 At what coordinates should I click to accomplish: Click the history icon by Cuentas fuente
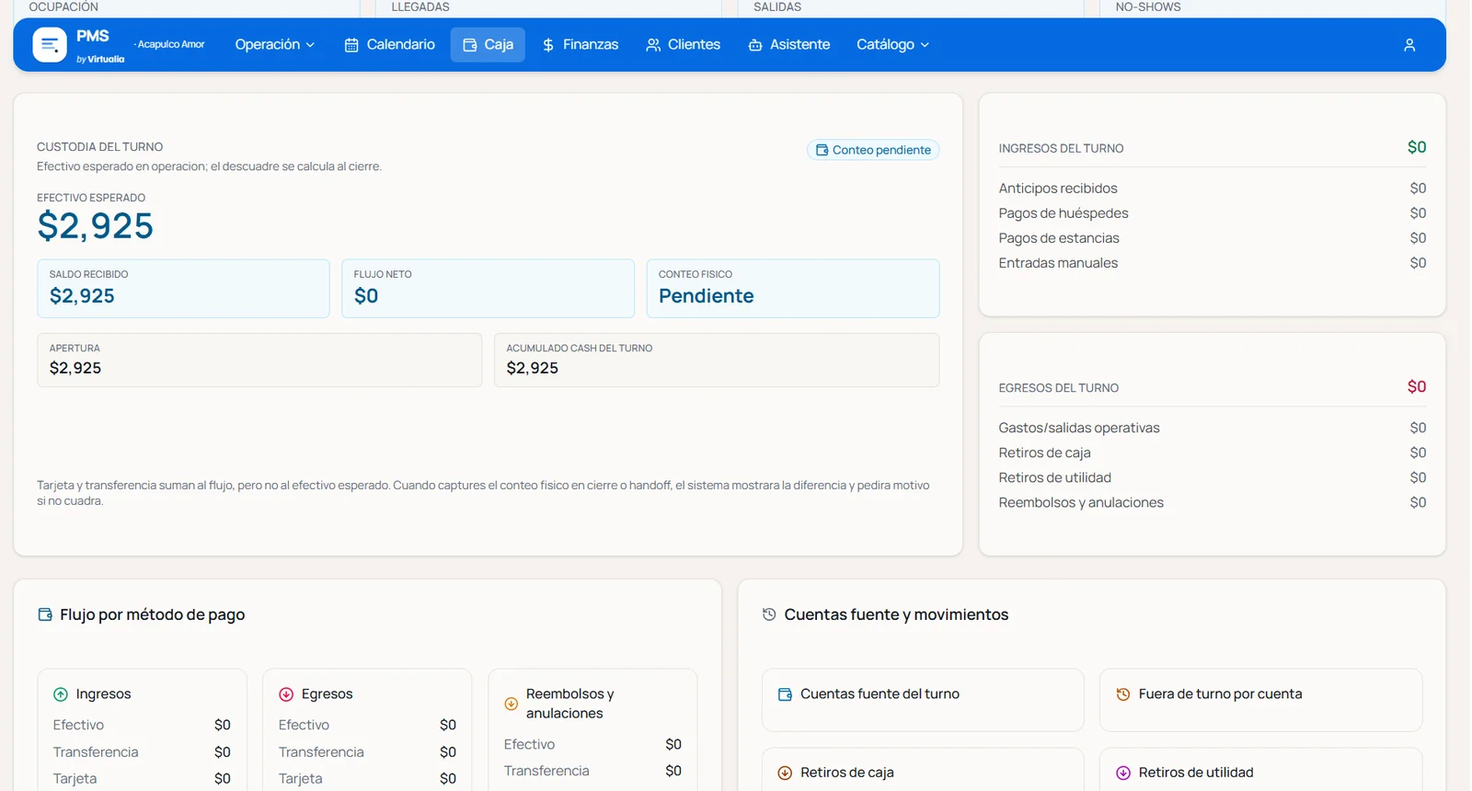tap(769, 614)
